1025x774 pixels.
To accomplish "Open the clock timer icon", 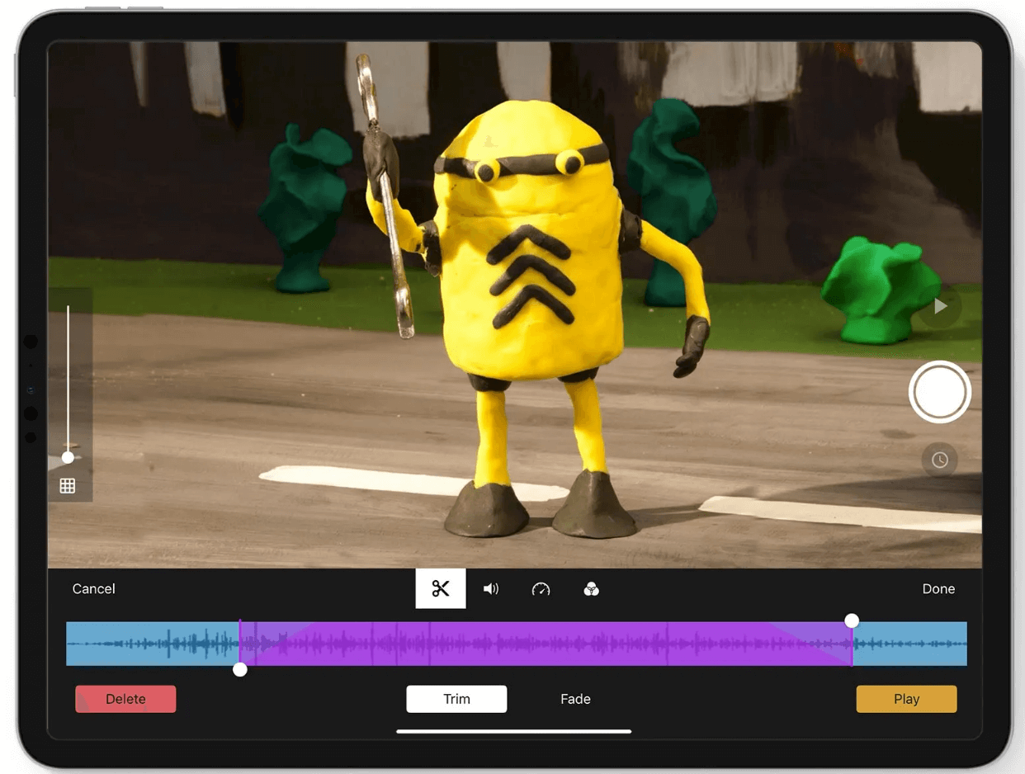I will (x=940, y=460).
